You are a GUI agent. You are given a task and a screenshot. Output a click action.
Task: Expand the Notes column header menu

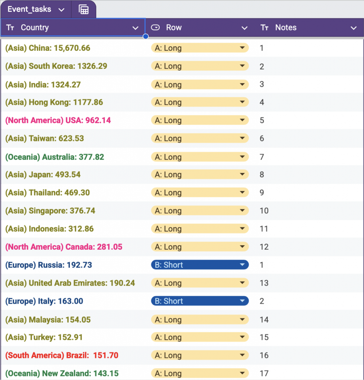[353, 28]
